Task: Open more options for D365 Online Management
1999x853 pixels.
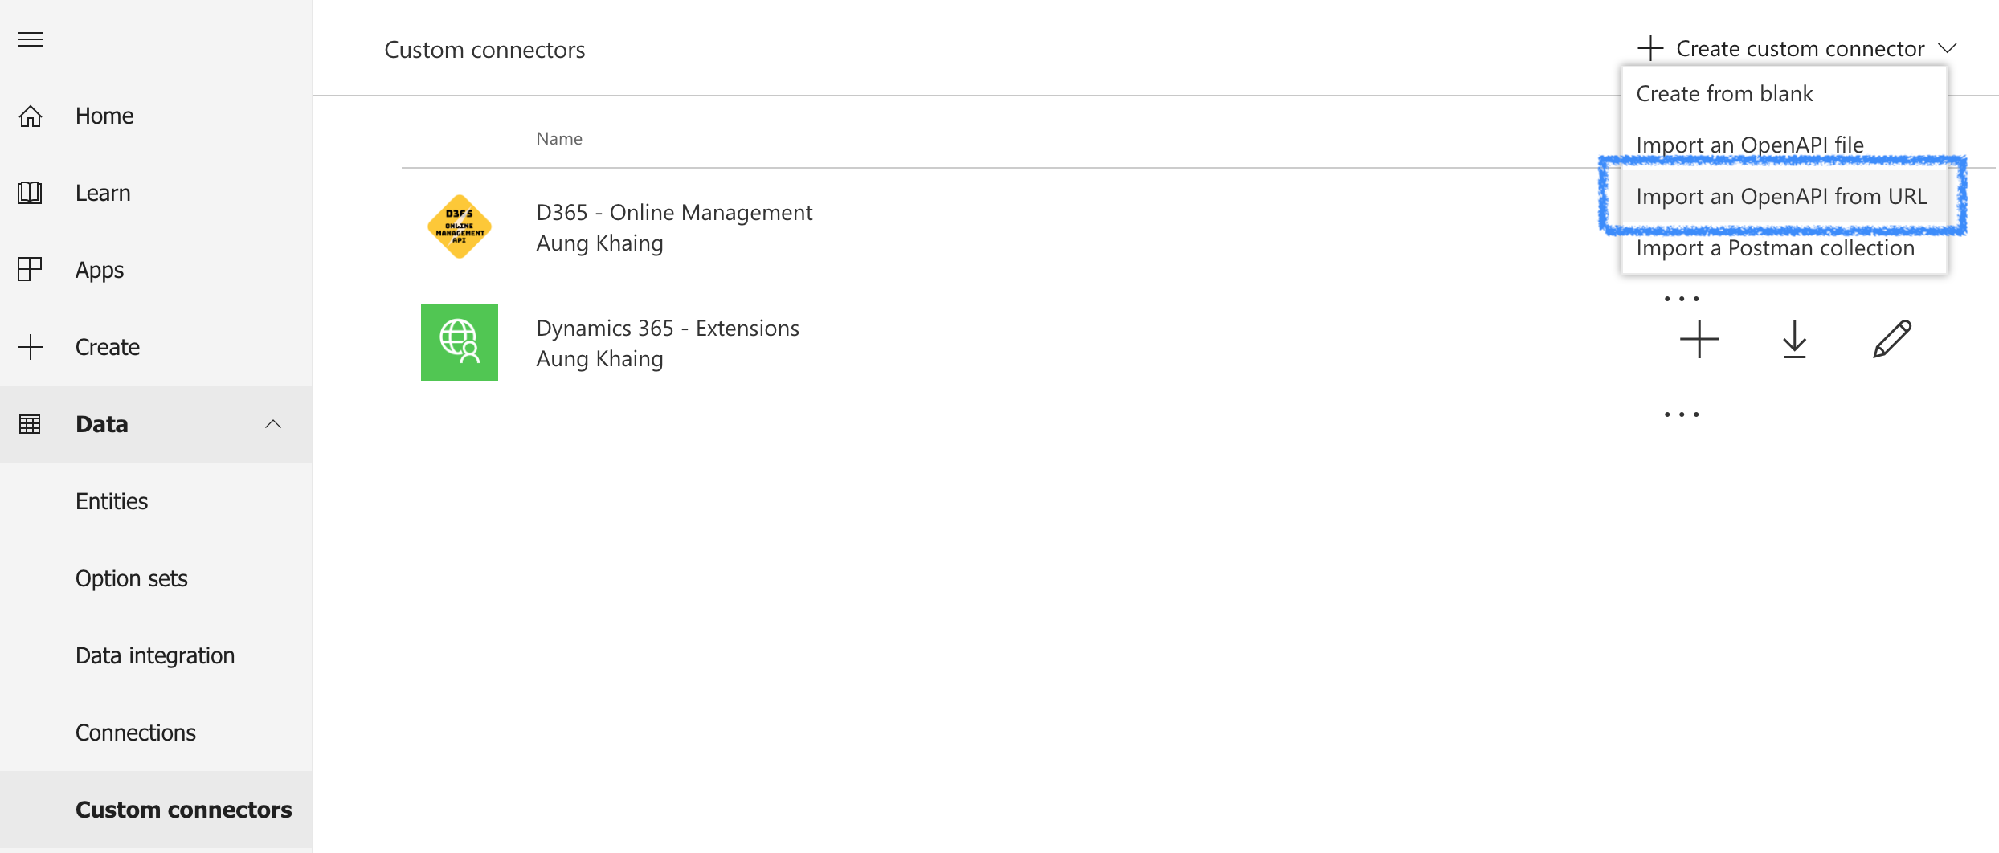Action: (x=1682, y=299)
